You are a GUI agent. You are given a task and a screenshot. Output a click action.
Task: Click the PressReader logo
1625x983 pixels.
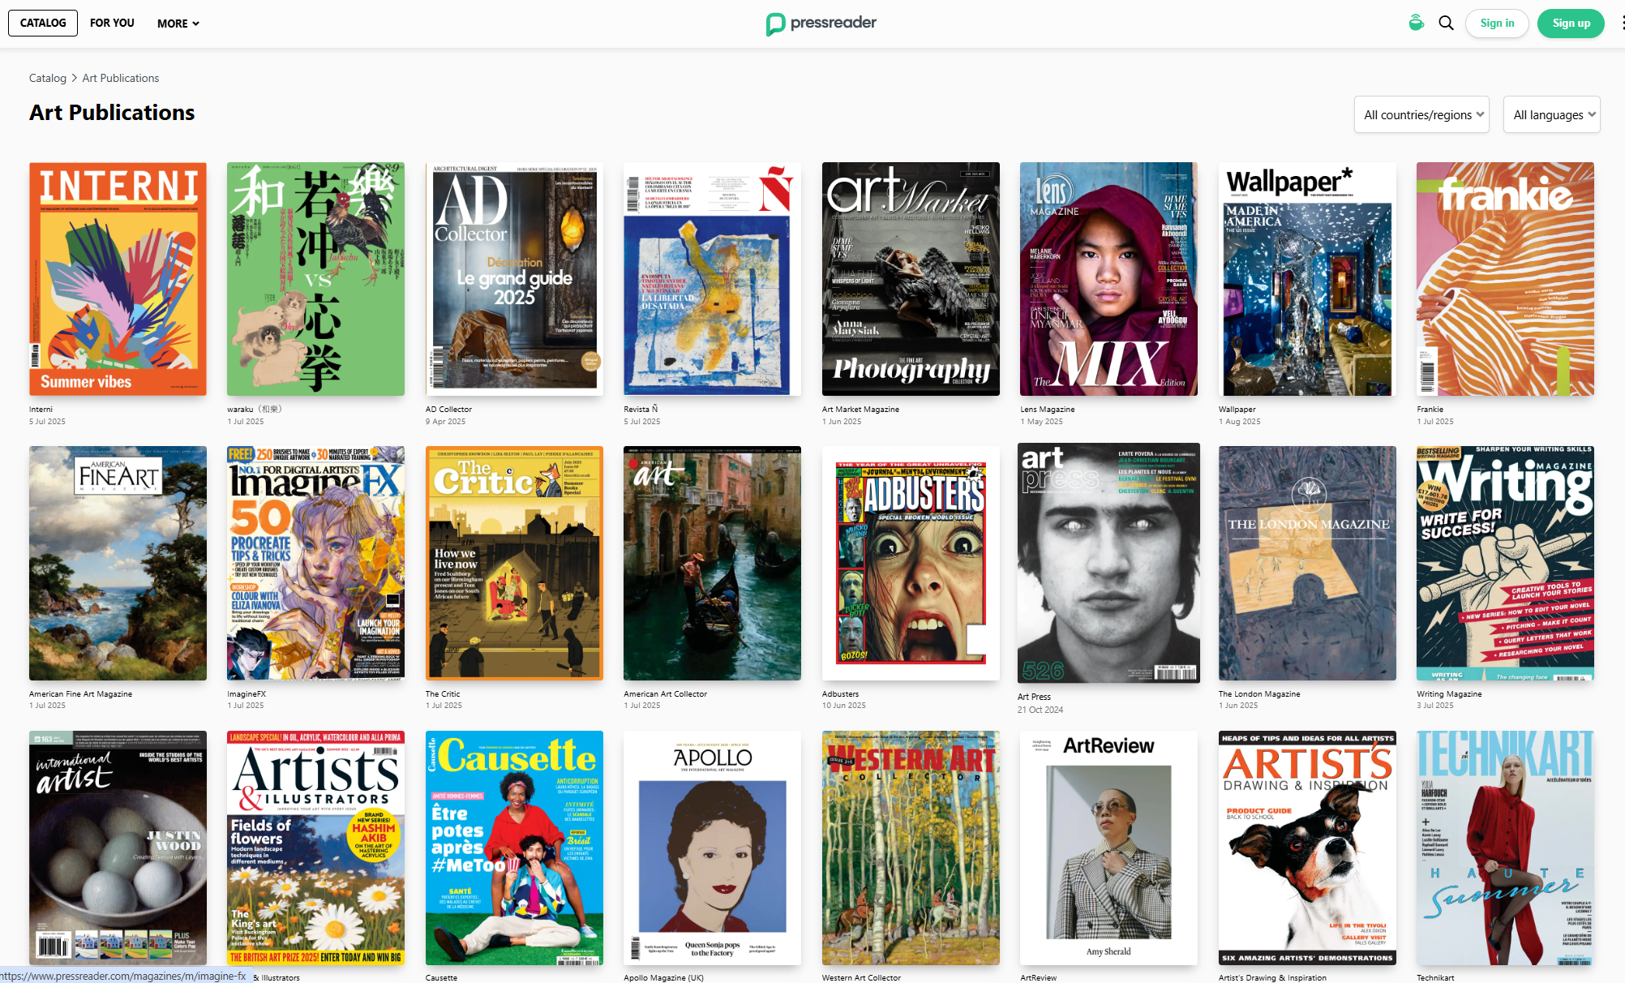(x=821, y=23)
